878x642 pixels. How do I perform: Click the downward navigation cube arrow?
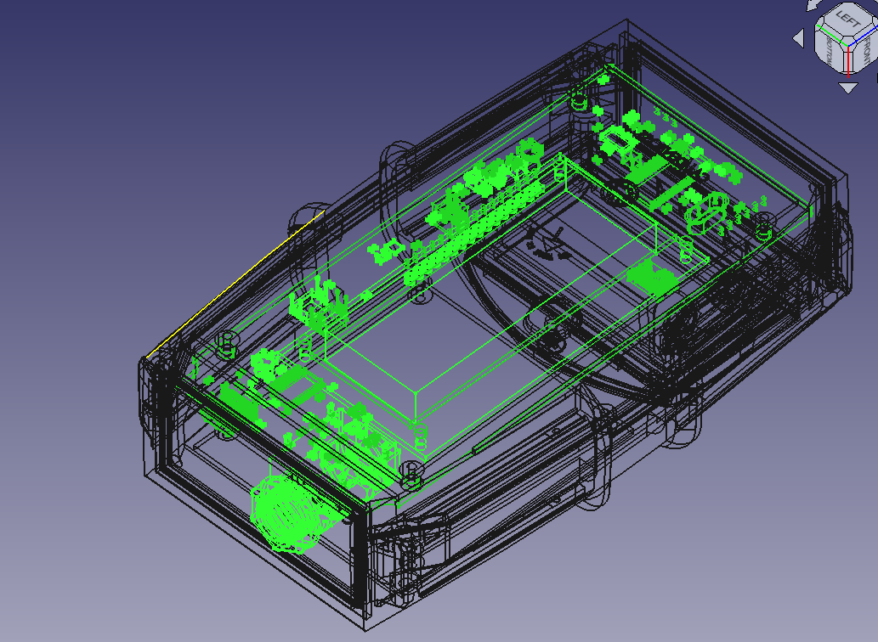point(847,87)
